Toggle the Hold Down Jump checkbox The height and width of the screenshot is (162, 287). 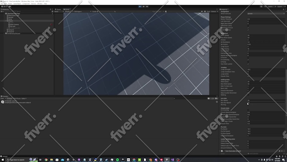248,26
